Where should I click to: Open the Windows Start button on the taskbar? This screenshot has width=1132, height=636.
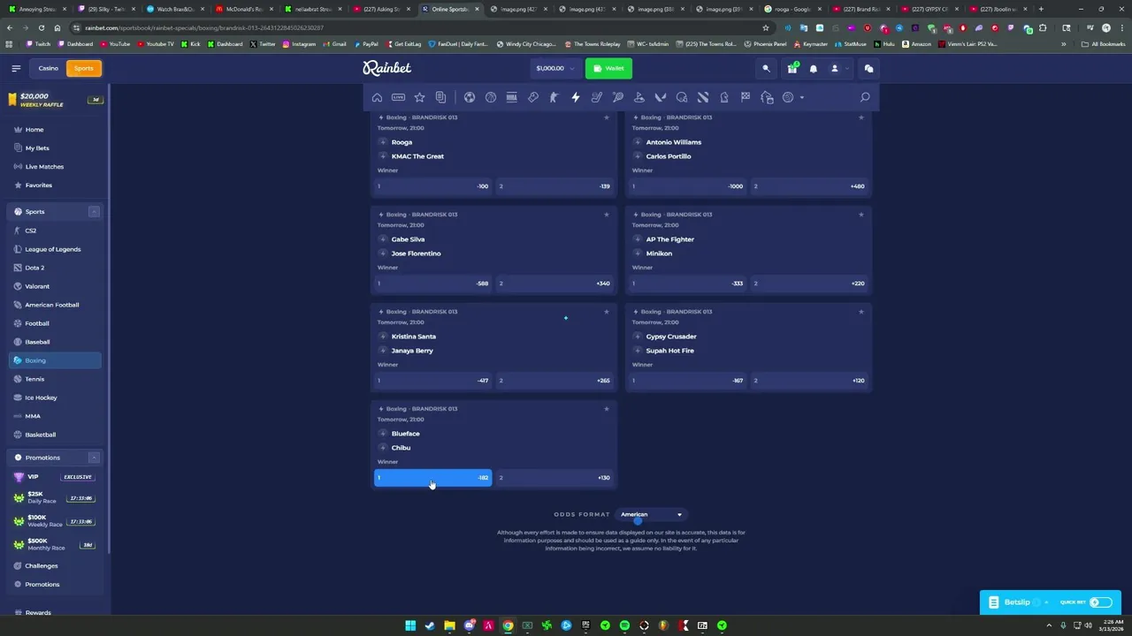pos(410,625)
